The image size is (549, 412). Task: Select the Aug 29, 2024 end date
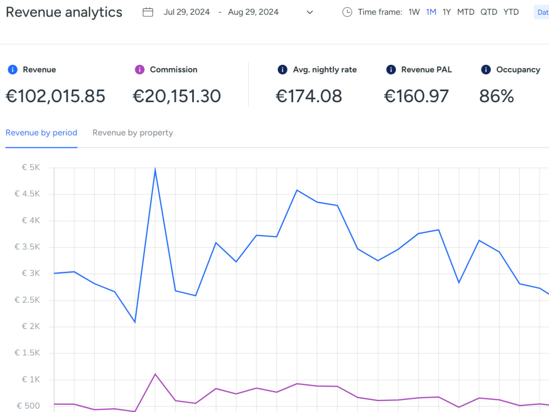(253, 12)
